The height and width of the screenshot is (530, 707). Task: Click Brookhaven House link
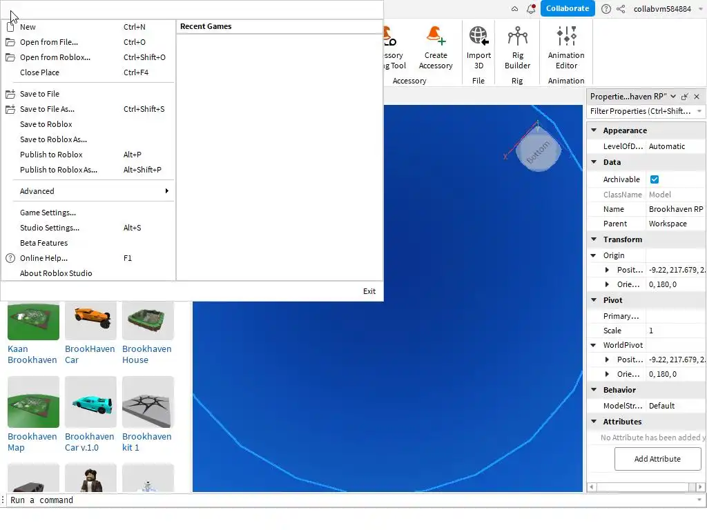[146, 354]
